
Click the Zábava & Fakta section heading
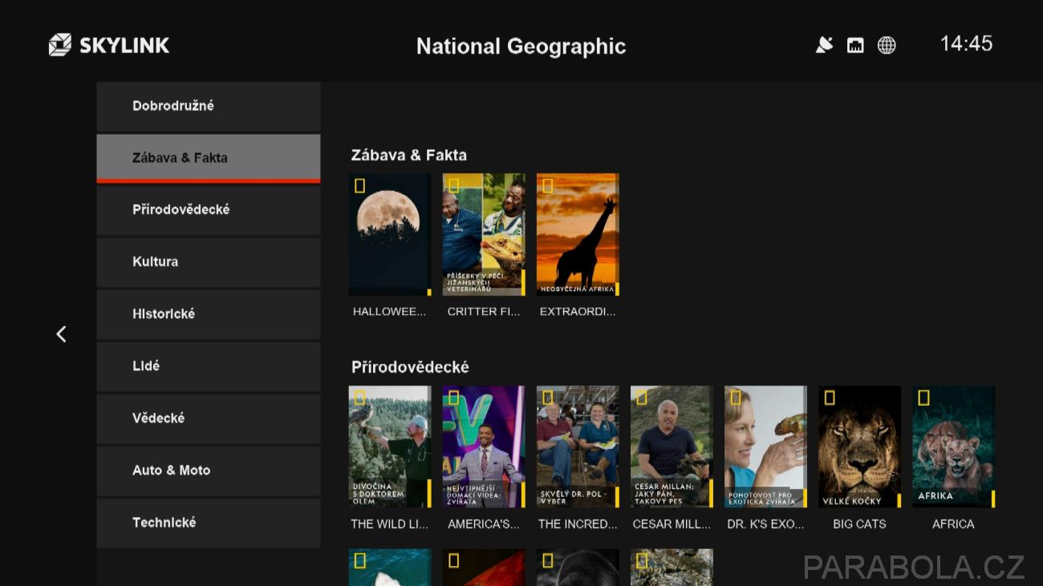(x=408, y=156)
